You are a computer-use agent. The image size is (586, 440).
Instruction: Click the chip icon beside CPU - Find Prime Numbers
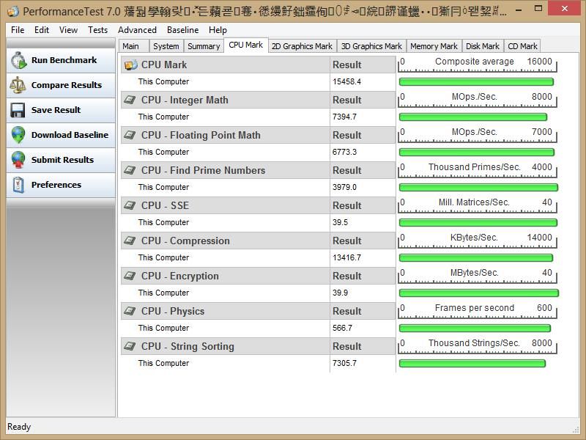pos(130,170)
